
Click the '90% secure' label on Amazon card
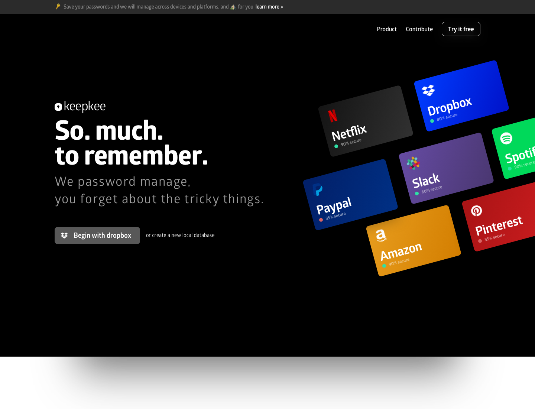399,262
